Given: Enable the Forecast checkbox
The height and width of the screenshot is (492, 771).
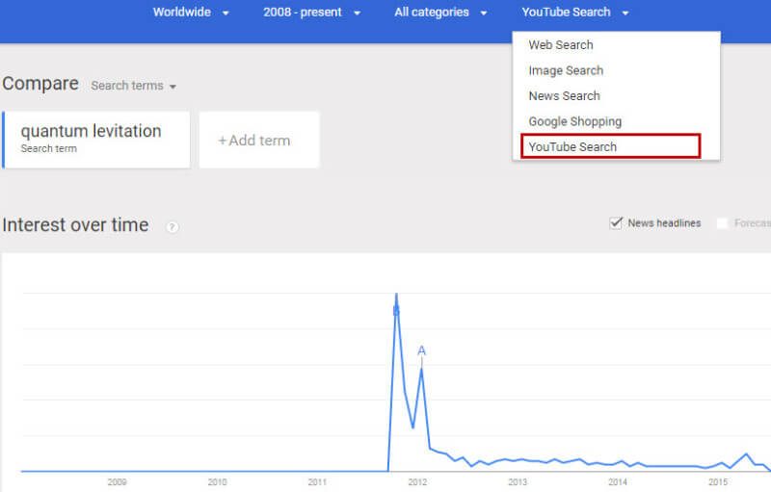Looking at the screenshot, I should point(722,223).
